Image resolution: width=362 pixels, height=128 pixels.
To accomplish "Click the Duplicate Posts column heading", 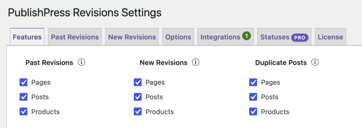I will (281, 63).
